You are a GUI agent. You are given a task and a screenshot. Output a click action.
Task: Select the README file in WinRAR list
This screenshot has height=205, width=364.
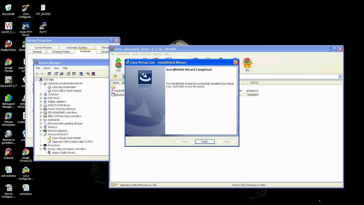[x=118, y=91]
